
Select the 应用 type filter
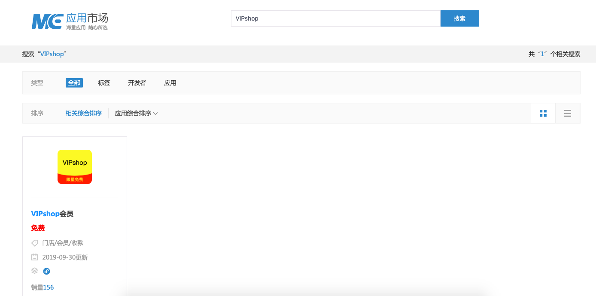click(170, 83)
